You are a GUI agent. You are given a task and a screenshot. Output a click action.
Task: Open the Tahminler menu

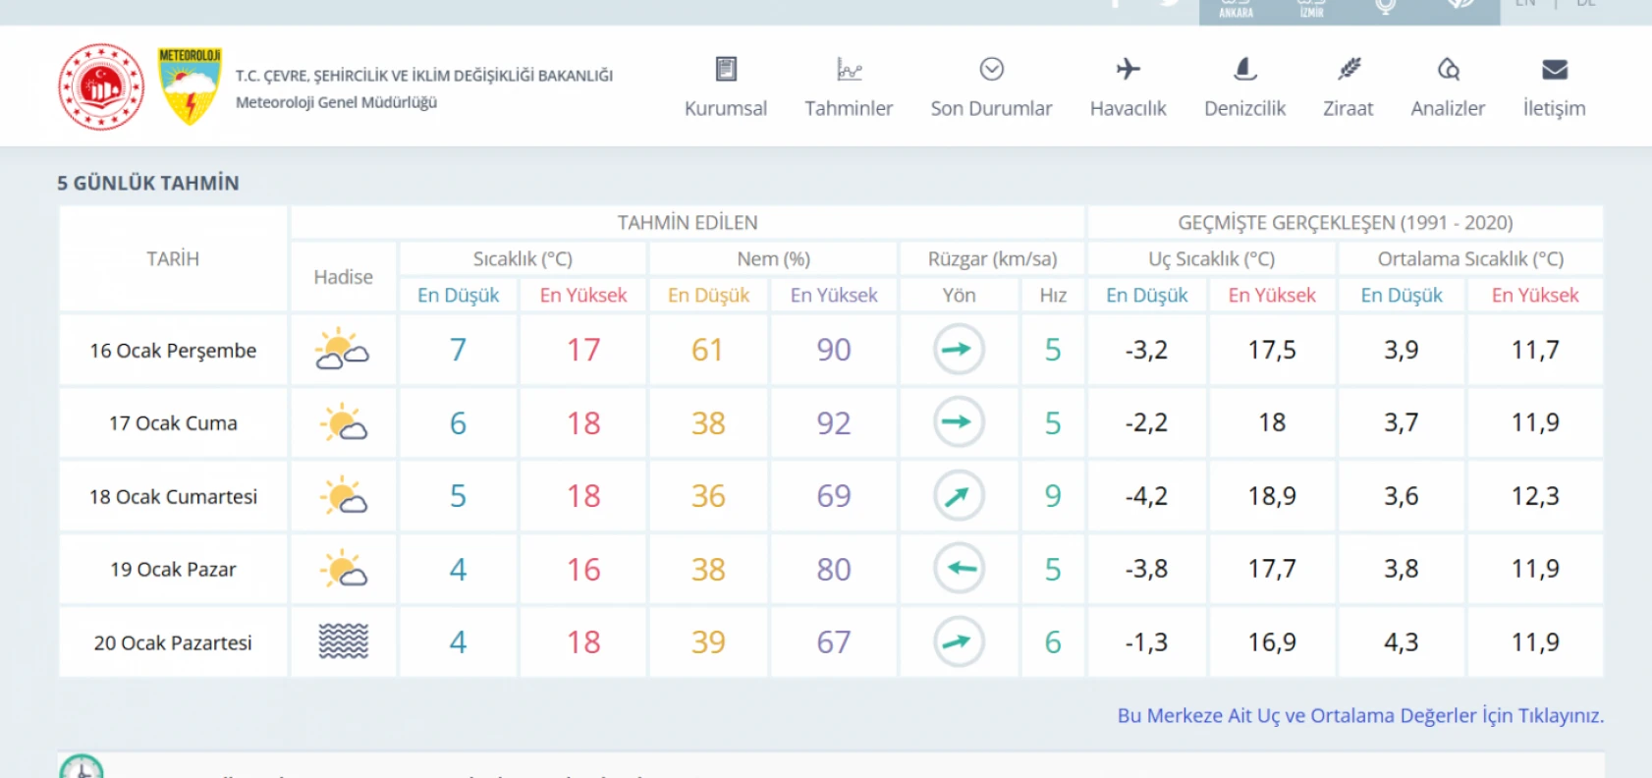pyautogui.click(x=849, y=87)
